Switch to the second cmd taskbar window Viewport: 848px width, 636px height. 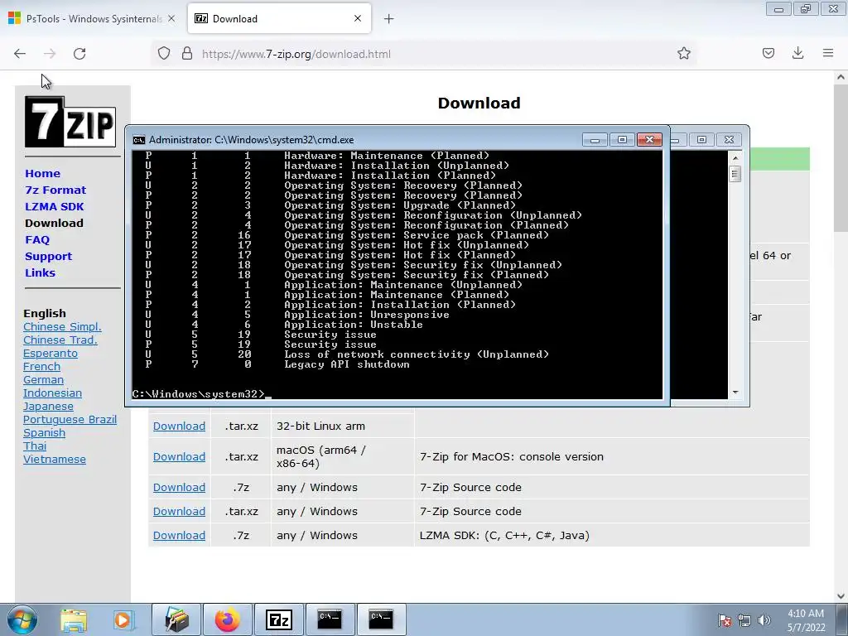point(381,619)
